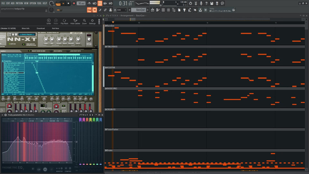Adjust the main volume knob
Image resolution: width=309 pixels, height=174 pixels.
click(x=51, y=3)
